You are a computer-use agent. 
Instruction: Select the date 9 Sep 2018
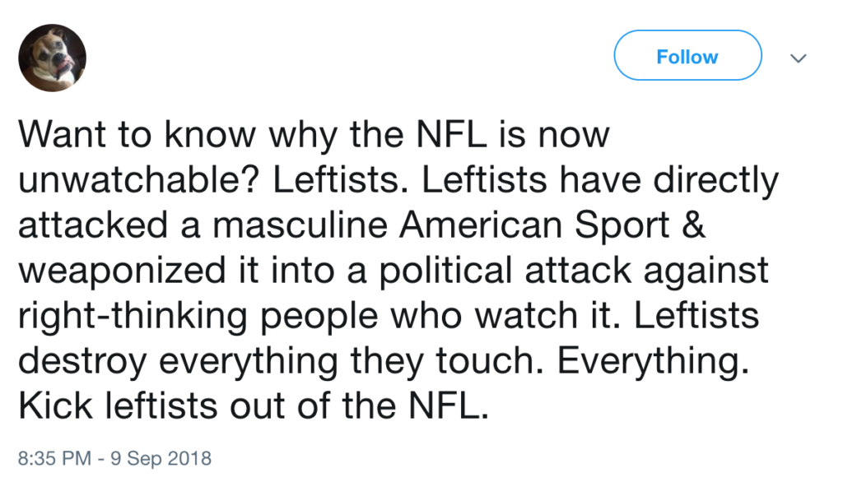(161, 458)
